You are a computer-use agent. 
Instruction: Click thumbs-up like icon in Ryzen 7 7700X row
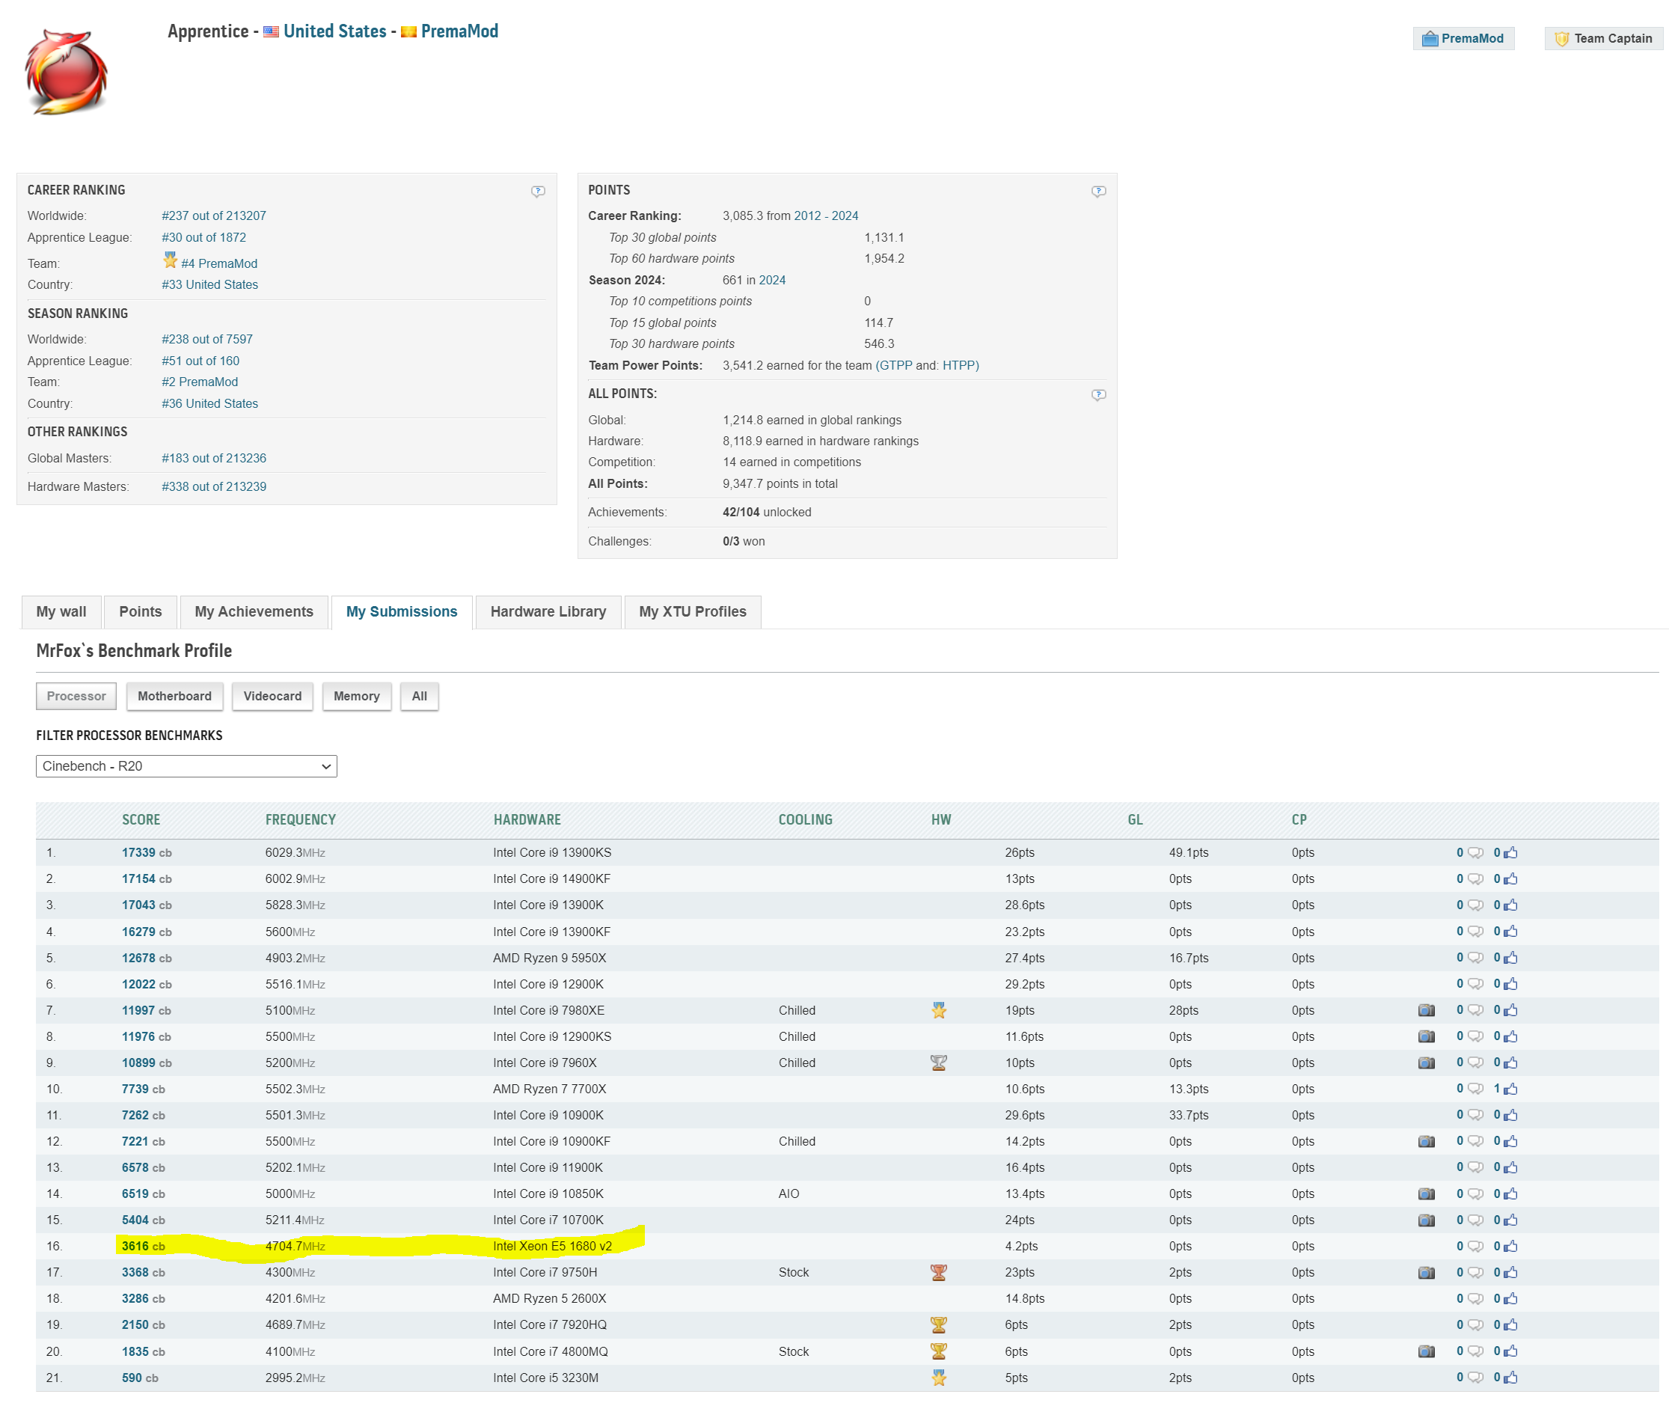(x=1510, y=1089)
